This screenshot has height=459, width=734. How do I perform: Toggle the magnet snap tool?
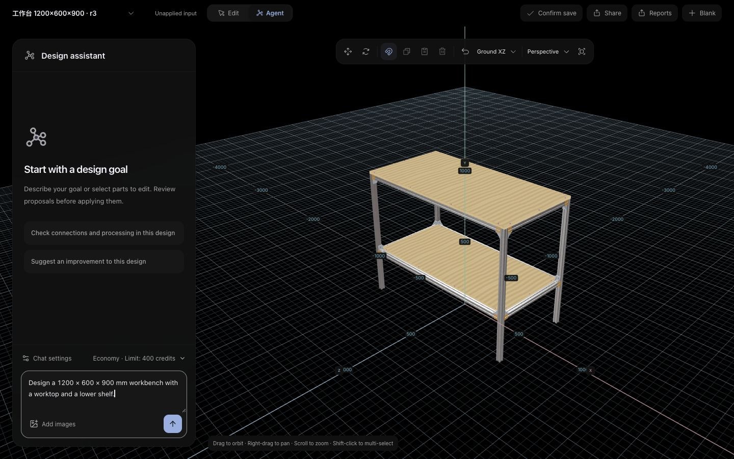point(388,52)
